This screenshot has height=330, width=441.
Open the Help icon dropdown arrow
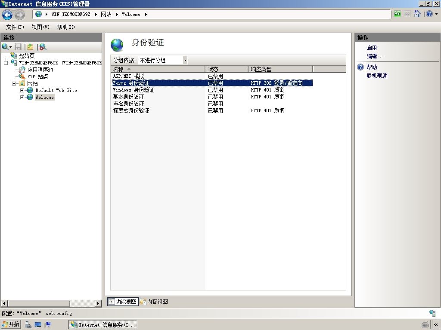pos(437,14)
